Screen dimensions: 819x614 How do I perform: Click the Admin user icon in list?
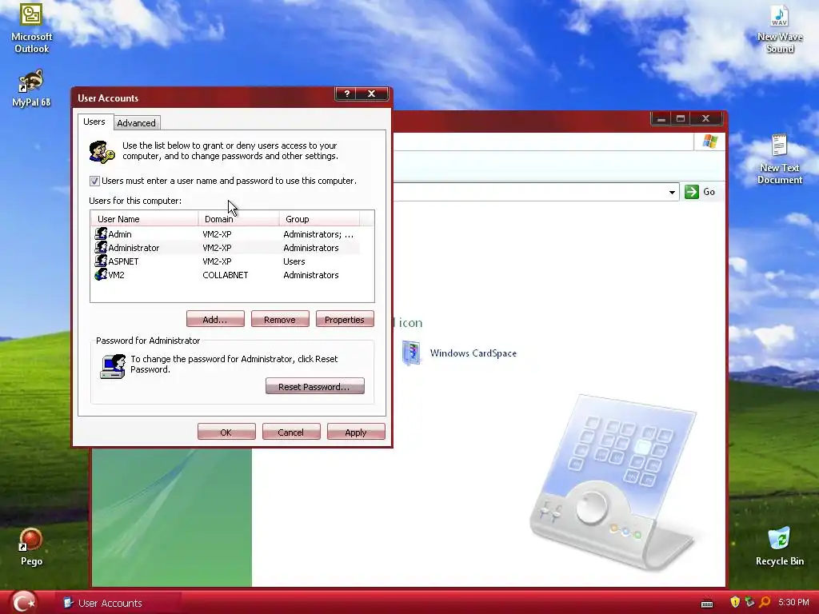click(101, 234)
